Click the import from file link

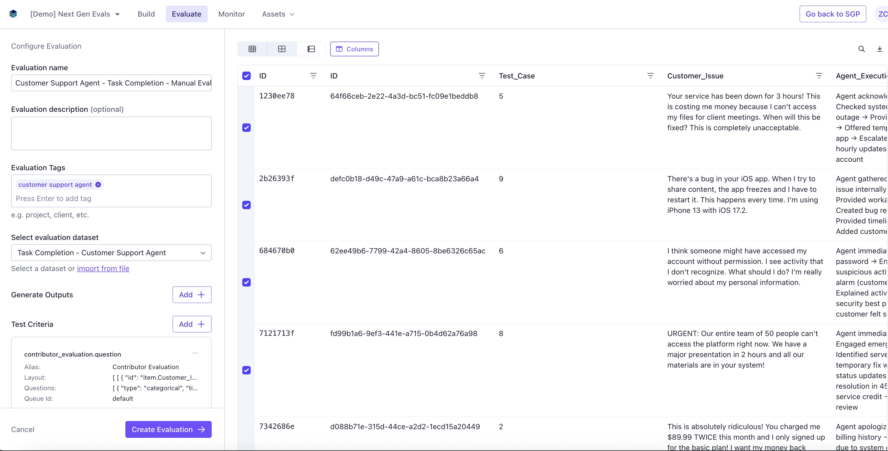tap(103, 269)
